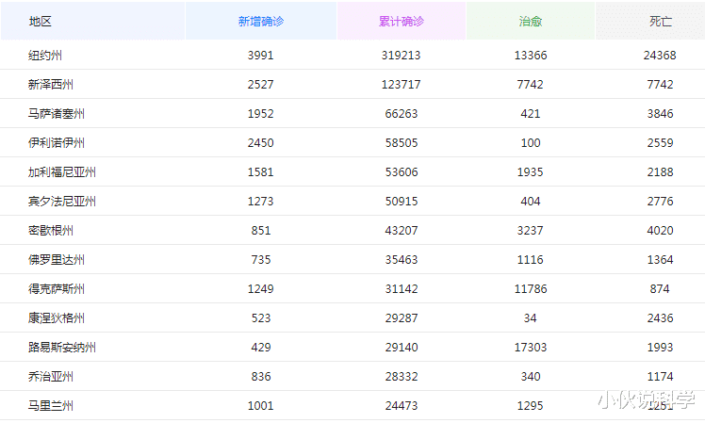Click the 新增确诊 column header
The width and height of the screenshot is (705, 423).
tap(261, 21)
